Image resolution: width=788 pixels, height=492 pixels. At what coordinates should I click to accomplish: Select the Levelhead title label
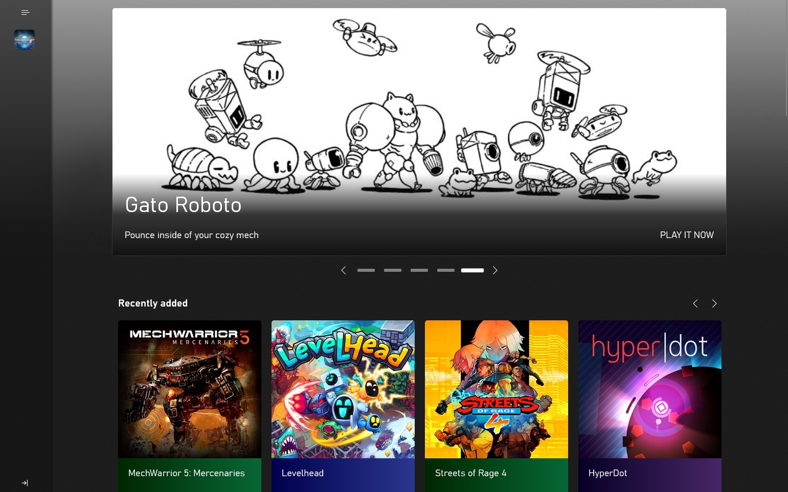[303, 473]
